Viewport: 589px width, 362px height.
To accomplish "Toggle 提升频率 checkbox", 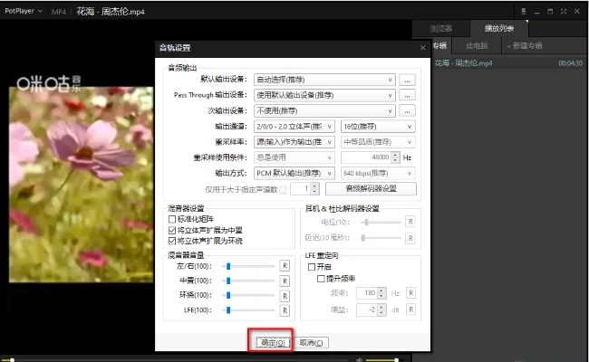I will (x=321, y=279).
